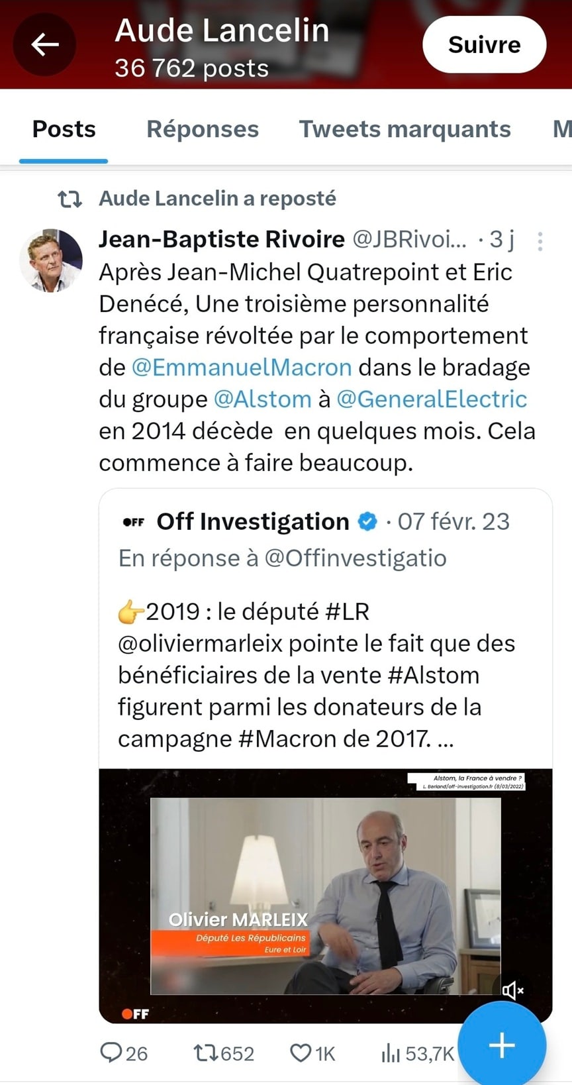View post analytics bar chart icon
572x1085 pixels.
[391, 1053]
